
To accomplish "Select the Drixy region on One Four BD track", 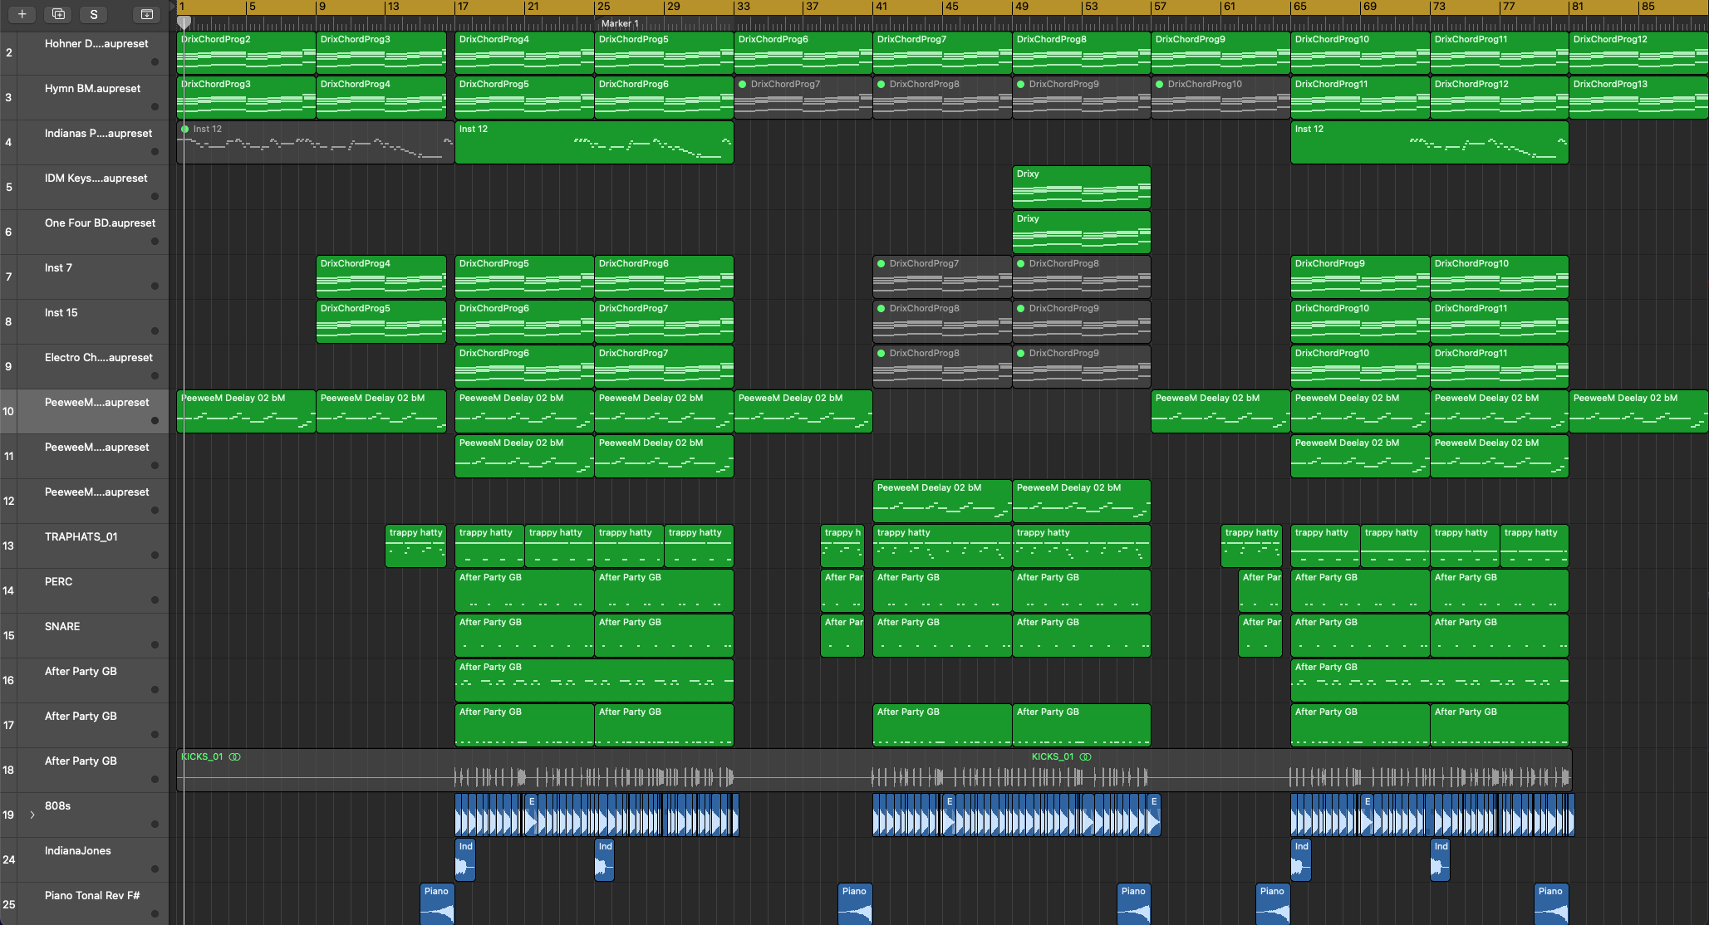I will pyautogui.click(x=1082, y=232).
